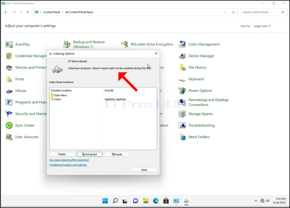Click All Control Panel Items breadcrumb
This screenshot has width=290, height=208.
[79, 12]
